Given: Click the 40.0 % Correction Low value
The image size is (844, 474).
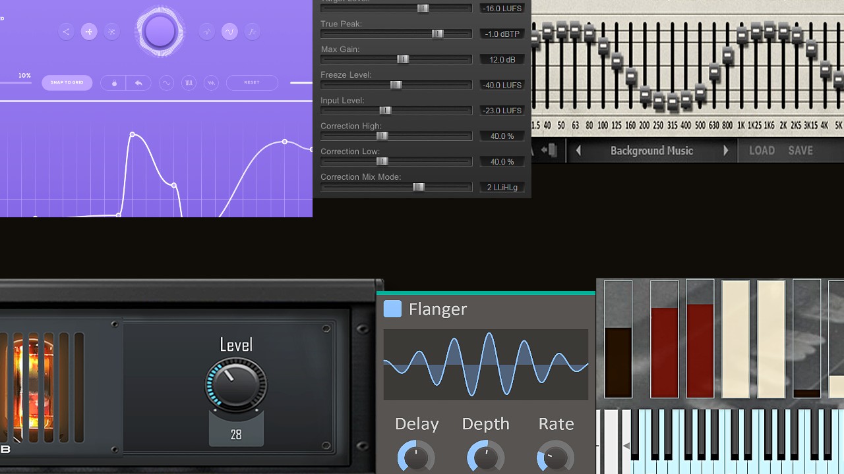Looking at the screenshot, I should tap(502, 162).
